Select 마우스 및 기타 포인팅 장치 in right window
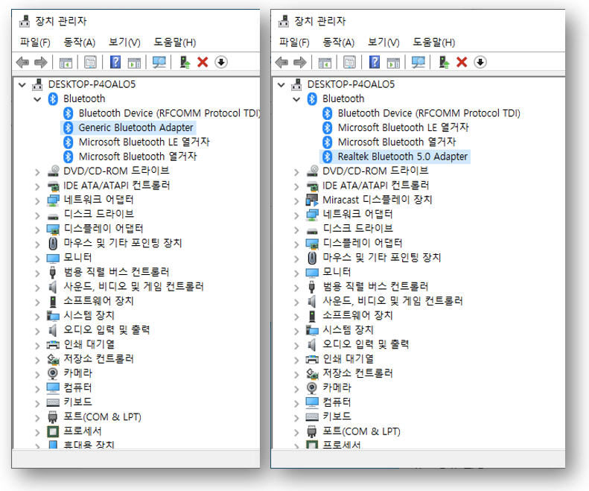 [x=382, y=258]
